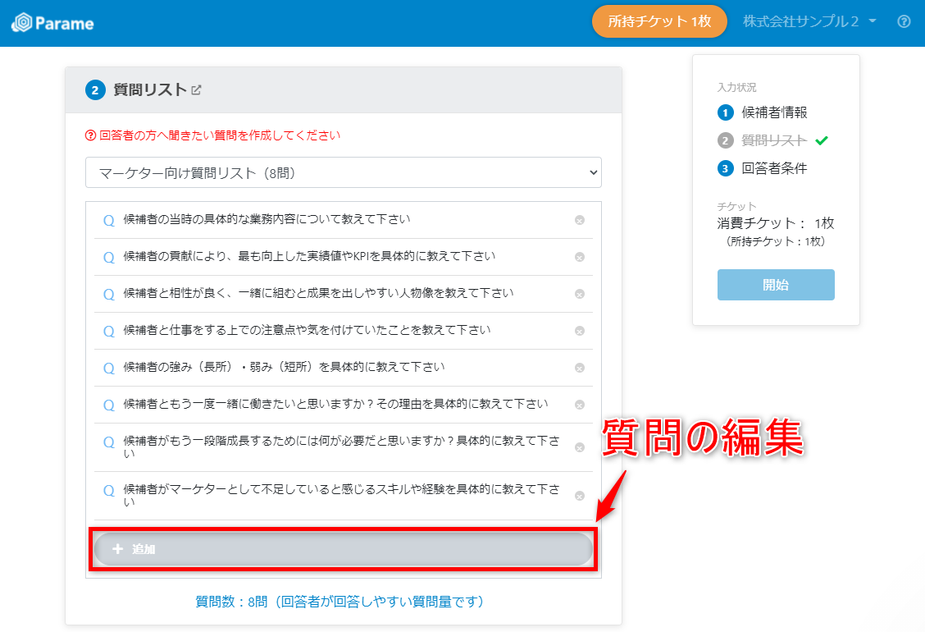
Task: Go to 候補者情報 step
Action: tap(774, 112)
